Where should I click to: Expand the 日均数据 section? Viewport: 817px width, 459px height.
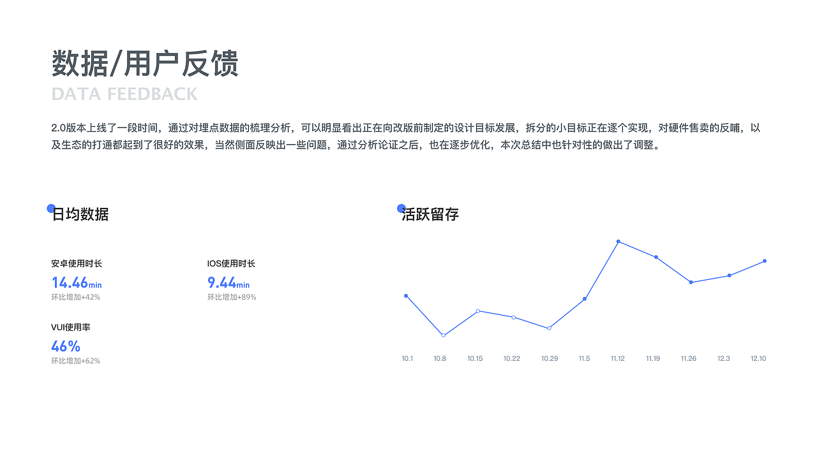coord(80,214)
